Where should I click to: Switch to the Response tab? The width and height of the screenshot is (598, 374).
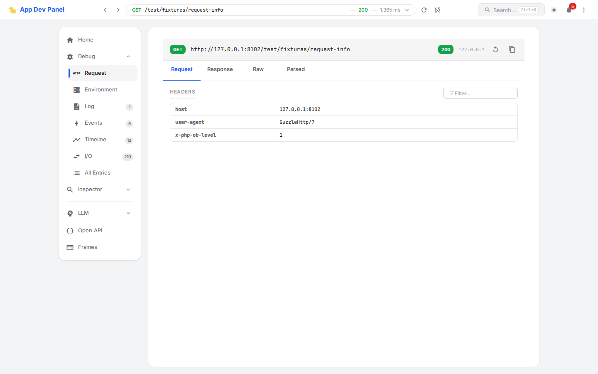[x=220, y=69]
